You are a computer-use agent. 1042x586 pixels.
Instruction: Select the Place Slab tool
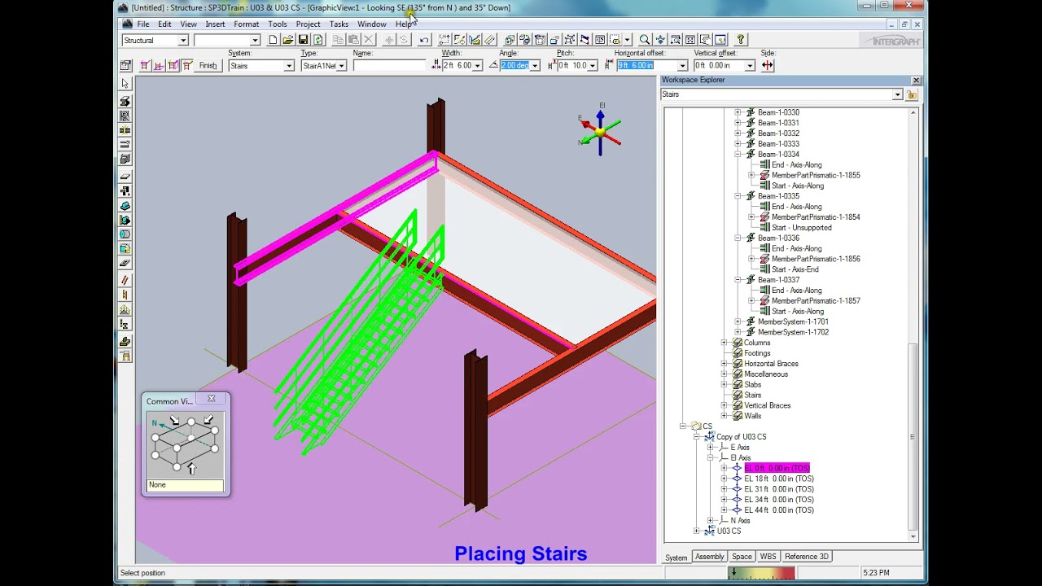[125, 176]
